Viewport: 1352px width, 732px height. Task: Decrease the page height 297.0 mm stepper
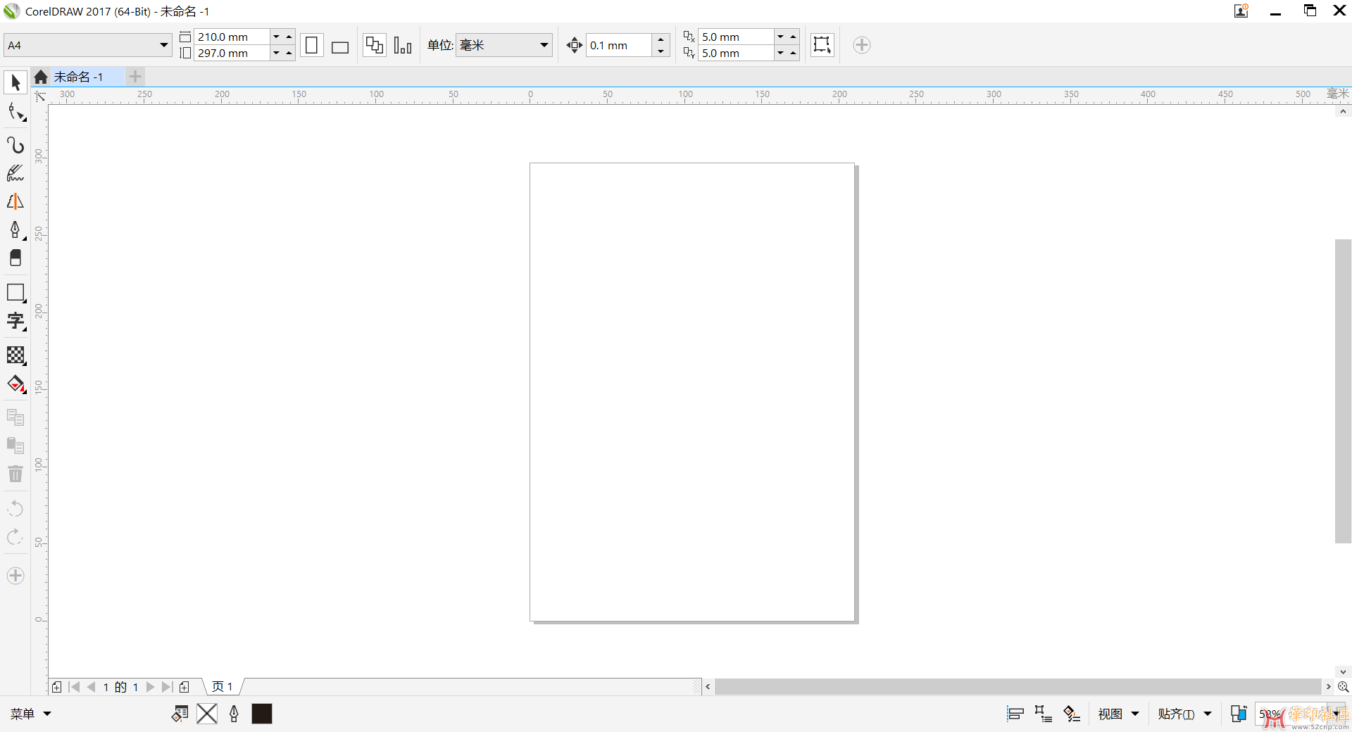point(276,53)
